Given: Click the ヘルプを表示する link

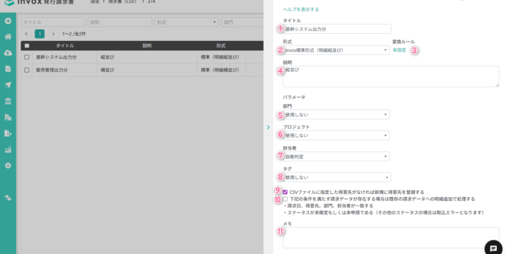Looking at the screenshot, I should click(x=301, y=9).
